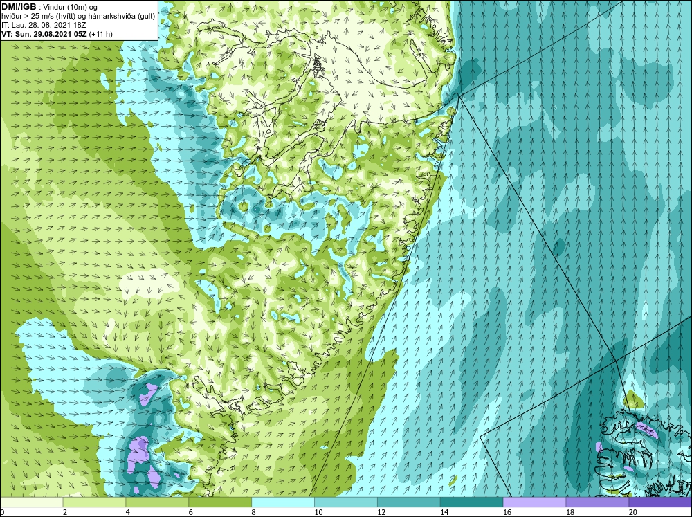Click the light yellow-green 2–4 legend swatch
The height and width of the screenshot is (517, 692).
pyautogui.click(x=94, y=502)
